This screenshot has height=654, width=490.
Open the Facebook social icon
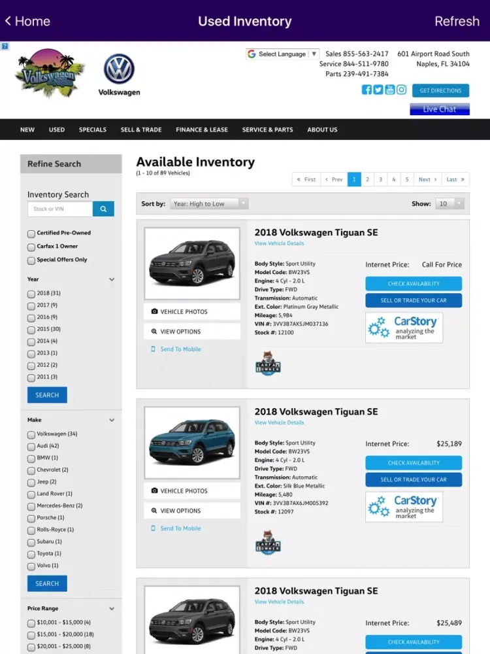[x=367, y=90]
